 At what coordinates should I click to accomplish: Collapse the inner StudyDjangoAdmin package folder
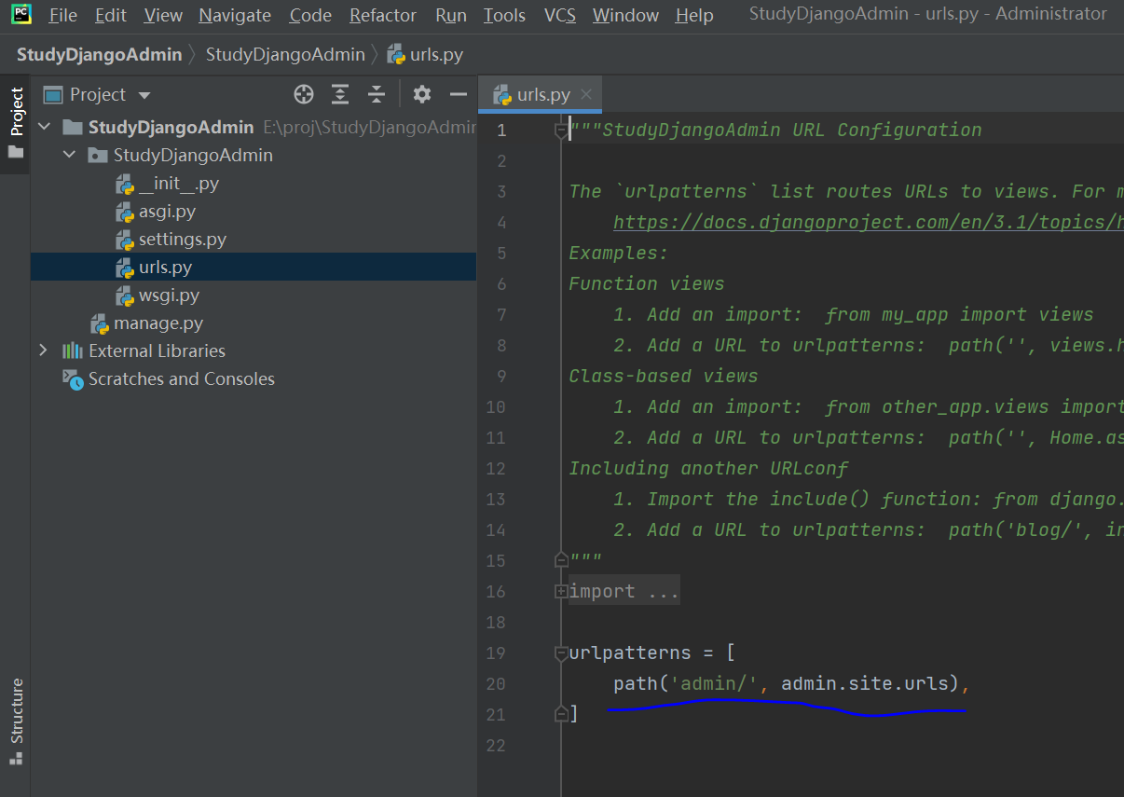(69, 155)
